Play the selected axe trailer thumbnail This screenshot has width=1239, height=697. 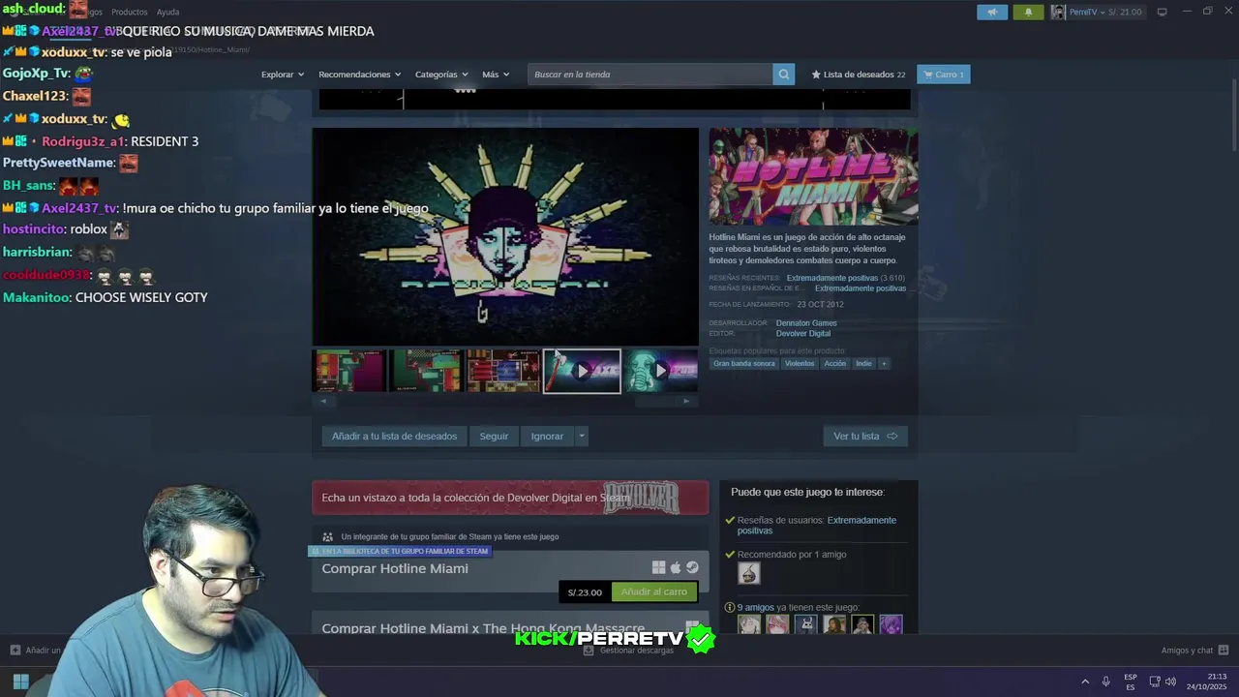(582, 371)
